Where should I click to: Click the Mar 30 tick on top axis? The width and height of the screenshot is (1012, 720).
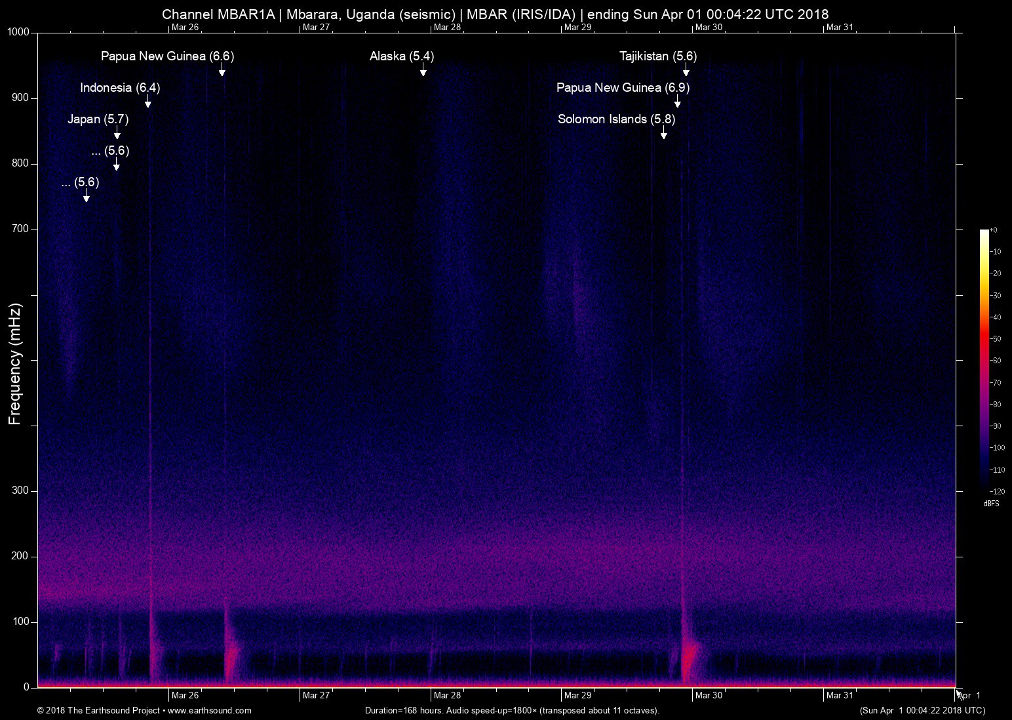click(x=709, y=27)
